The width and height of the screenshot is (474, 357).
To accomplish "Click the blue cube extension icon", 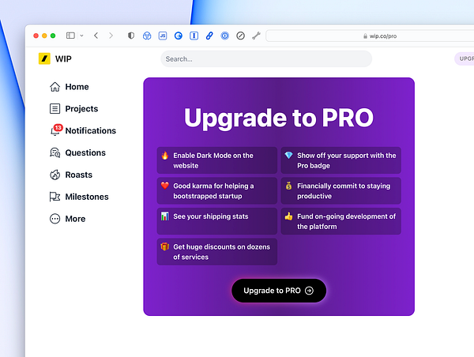I will coord(147,36).
